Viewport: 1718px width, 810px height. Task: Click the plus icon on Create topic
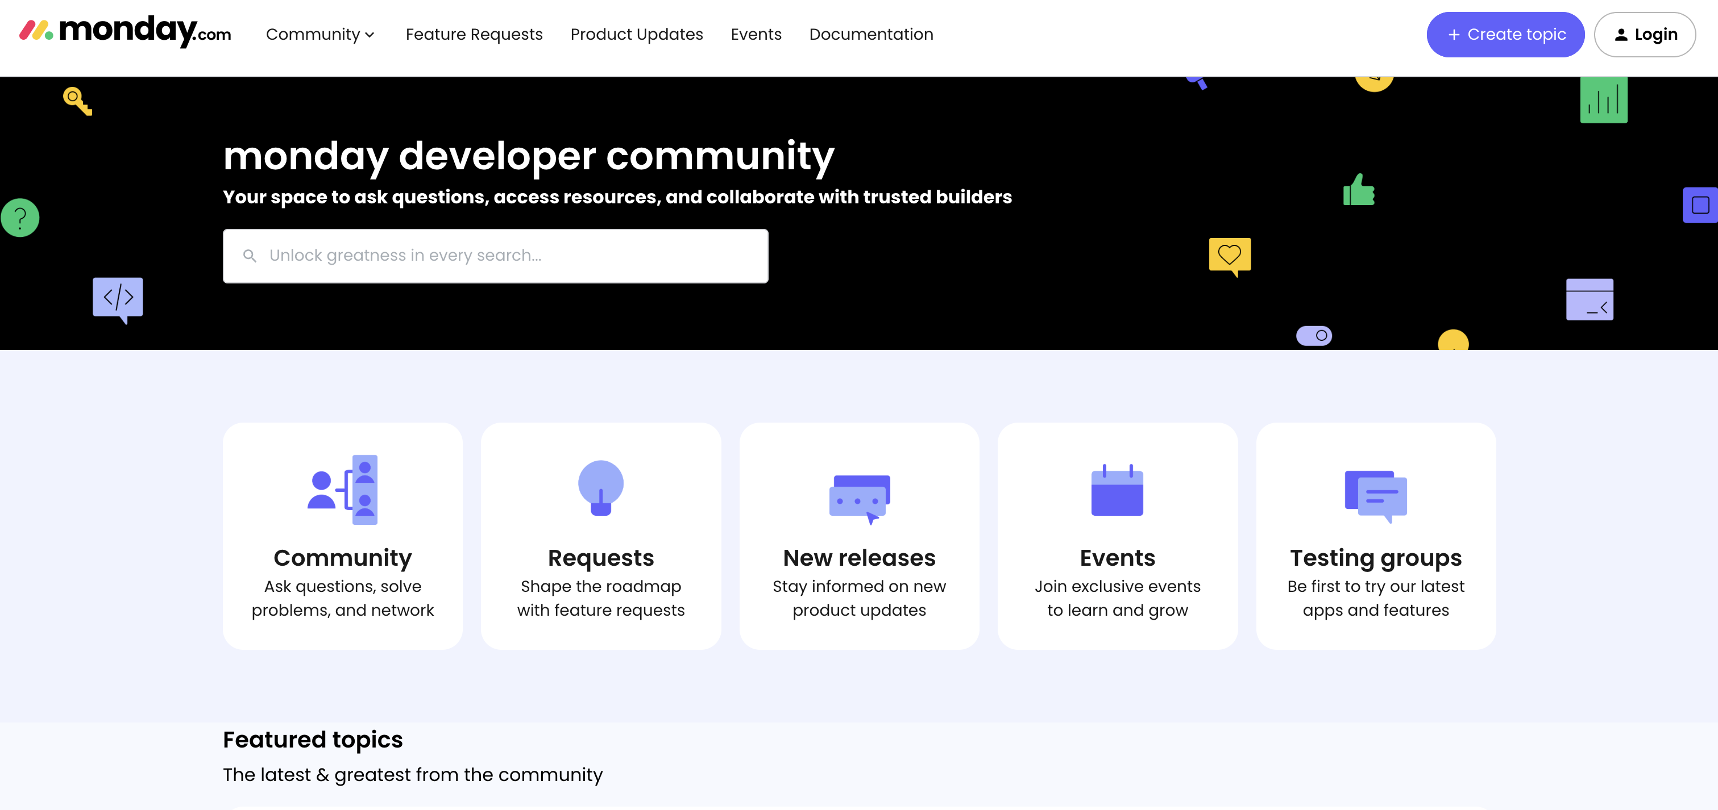pyautogui.click(x=1454, y=35)
